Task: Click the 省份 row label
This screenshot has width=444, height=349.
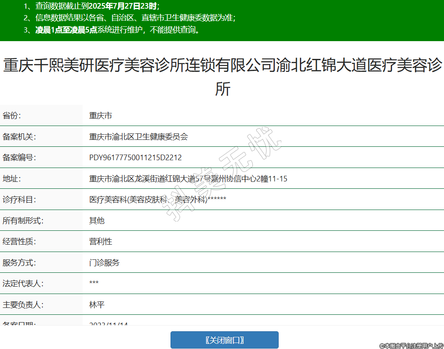Action: (12, 116)
